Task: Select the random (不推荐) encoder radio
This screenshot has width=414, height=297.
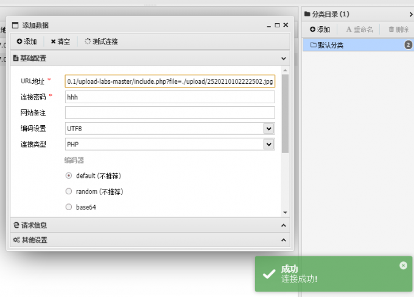Action: click(x=69, y=191)
